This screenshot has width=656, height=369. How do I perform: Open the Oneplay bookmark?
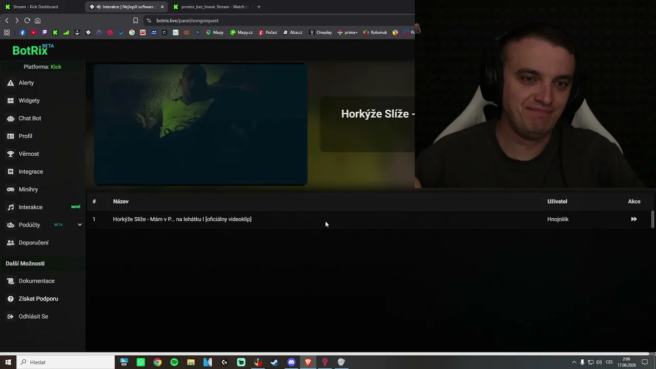320,32
